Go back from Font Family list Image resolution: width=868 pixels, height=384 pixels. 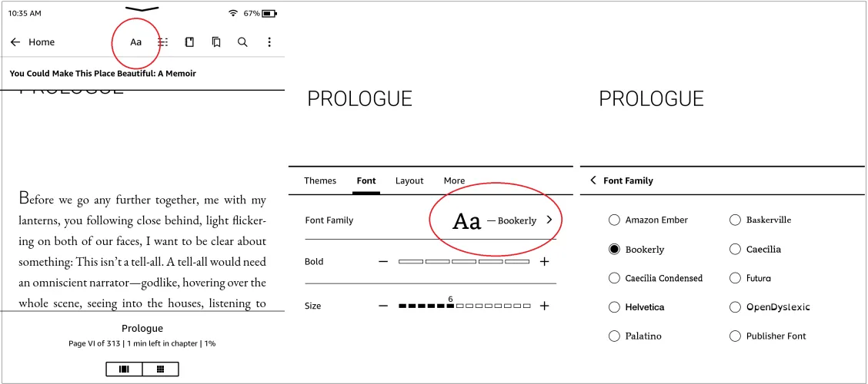(593, 180)
